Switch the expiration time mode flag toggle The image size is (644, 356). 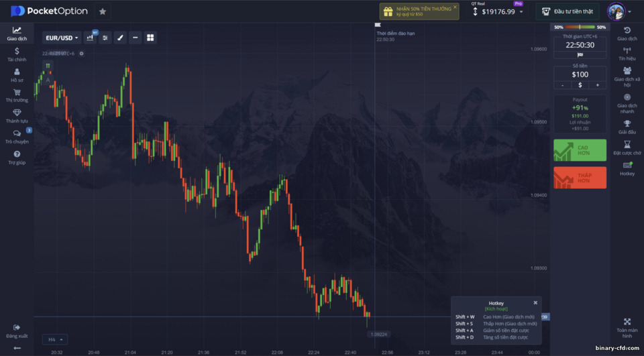point(580,54)
